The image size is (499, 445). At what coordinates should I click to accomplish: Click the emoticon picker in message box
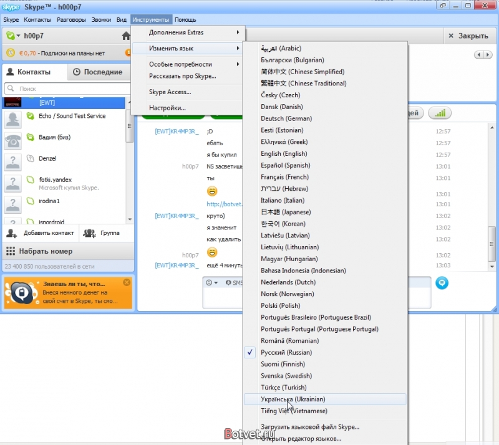211,282
